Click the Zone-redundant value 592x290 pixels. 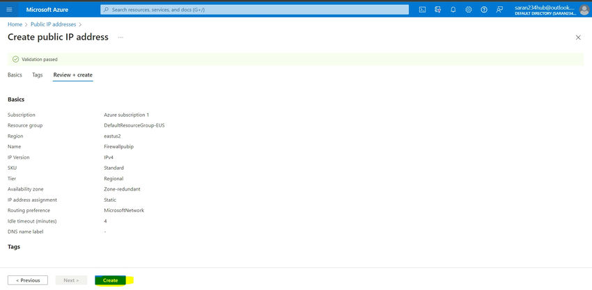coord(123,189)
